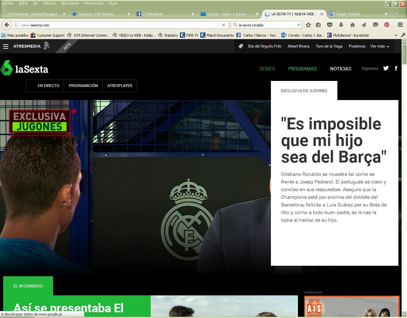Bookmark this page with the star icon
Screen dimensions: 407x318
click(x=308, y=25)
